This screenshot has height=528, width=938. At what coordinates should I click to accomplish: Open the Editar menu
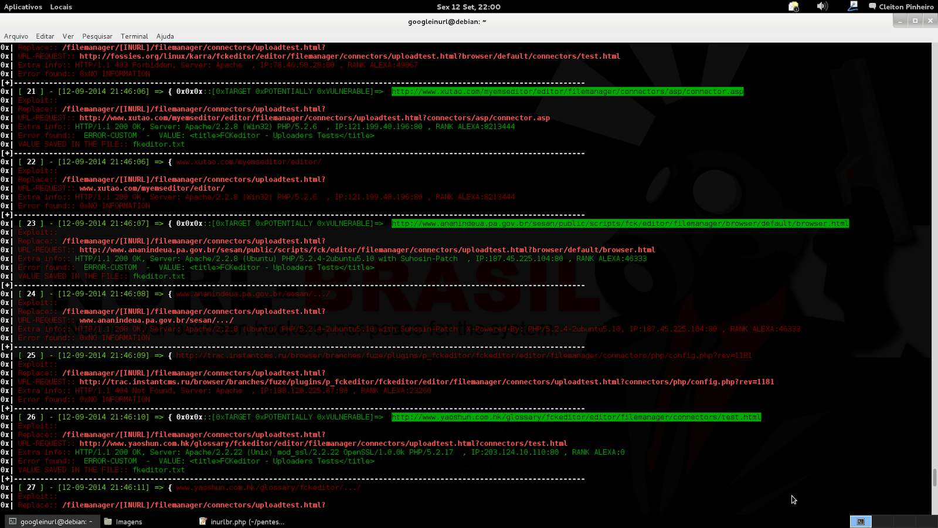[x=45, y=36]
